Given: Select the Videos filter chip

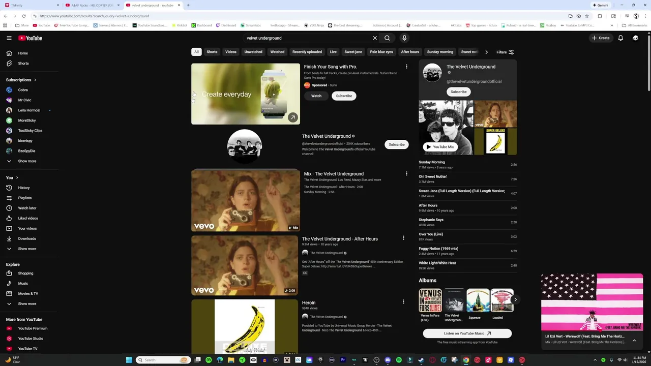Looking at the screenshot, I should (x=231, y=52).
